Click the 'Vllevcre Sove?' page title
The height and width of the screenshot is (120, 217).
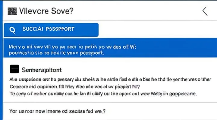tap(46, 11)
